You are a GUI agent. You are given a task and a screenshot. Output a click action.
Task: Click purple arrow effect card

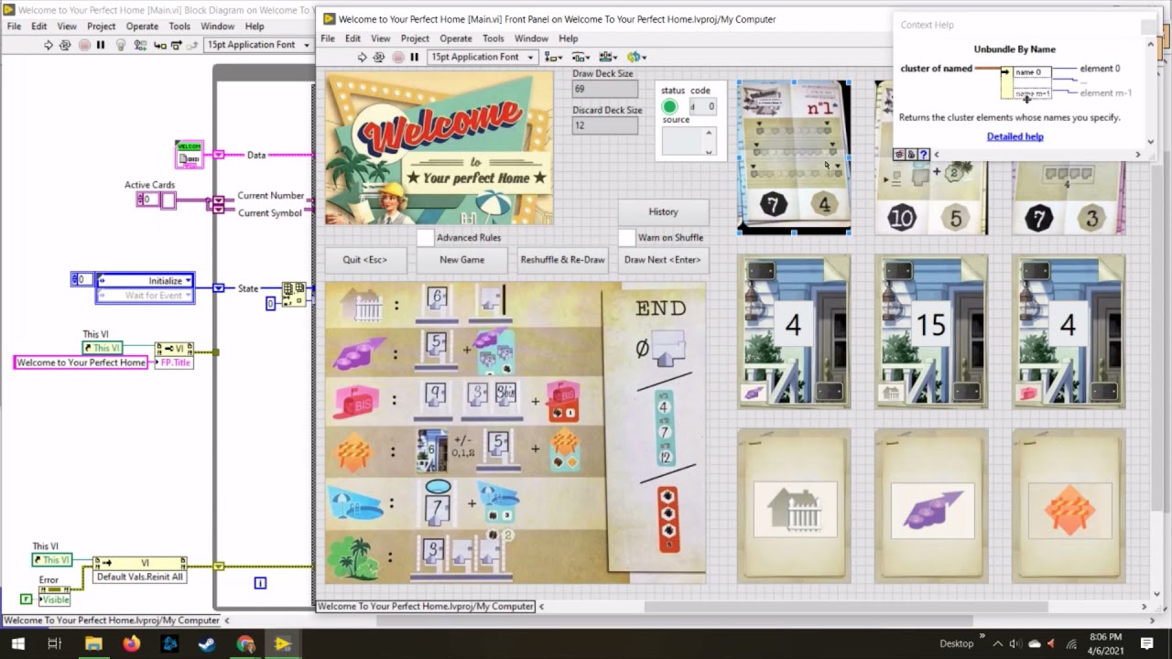tap(931, 506)
